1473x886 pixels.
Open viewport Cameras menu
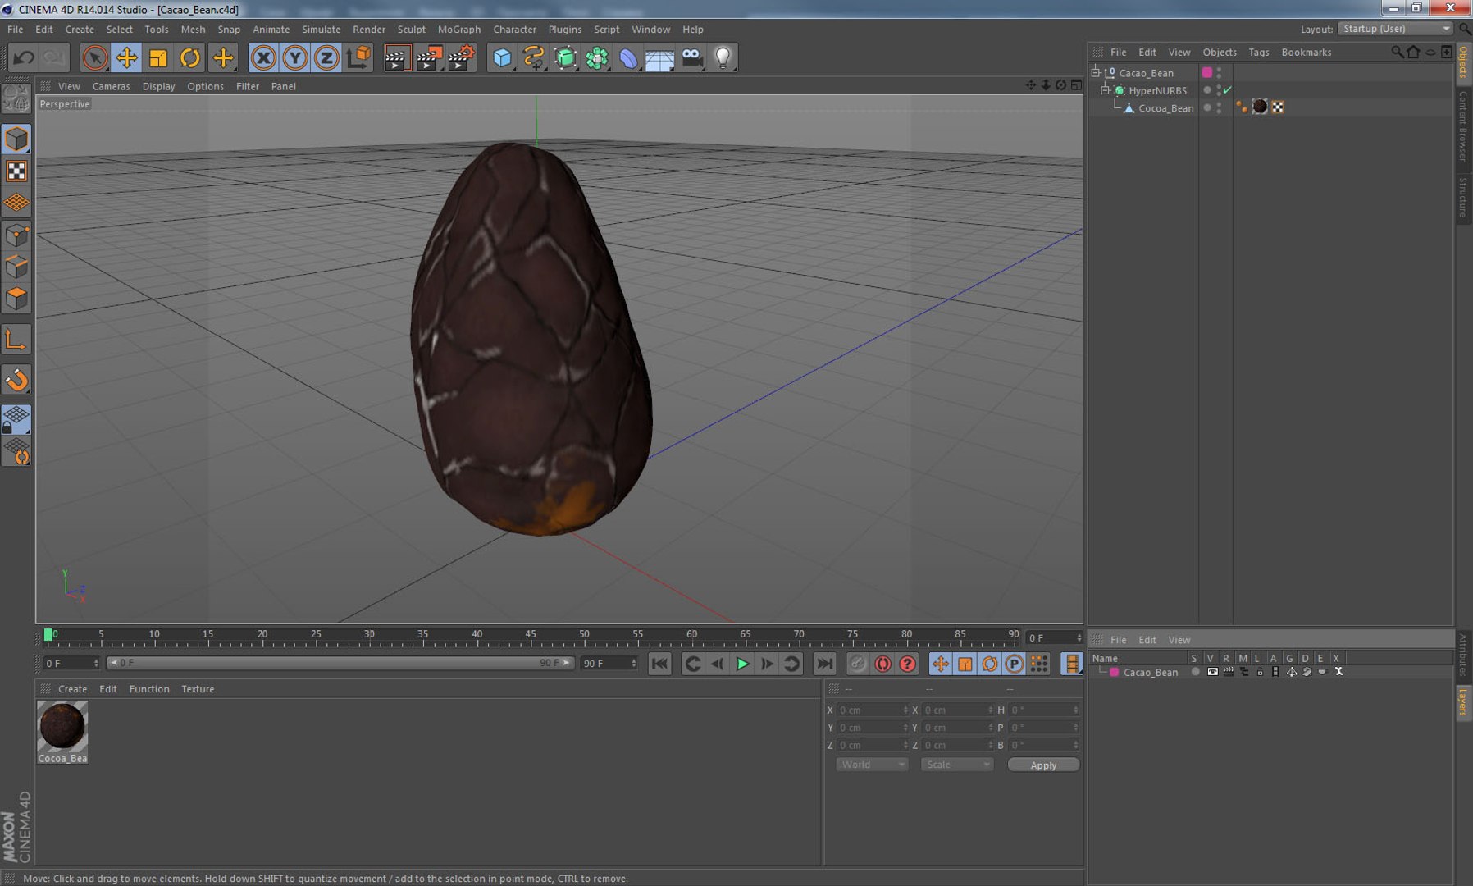pos(112,86)
